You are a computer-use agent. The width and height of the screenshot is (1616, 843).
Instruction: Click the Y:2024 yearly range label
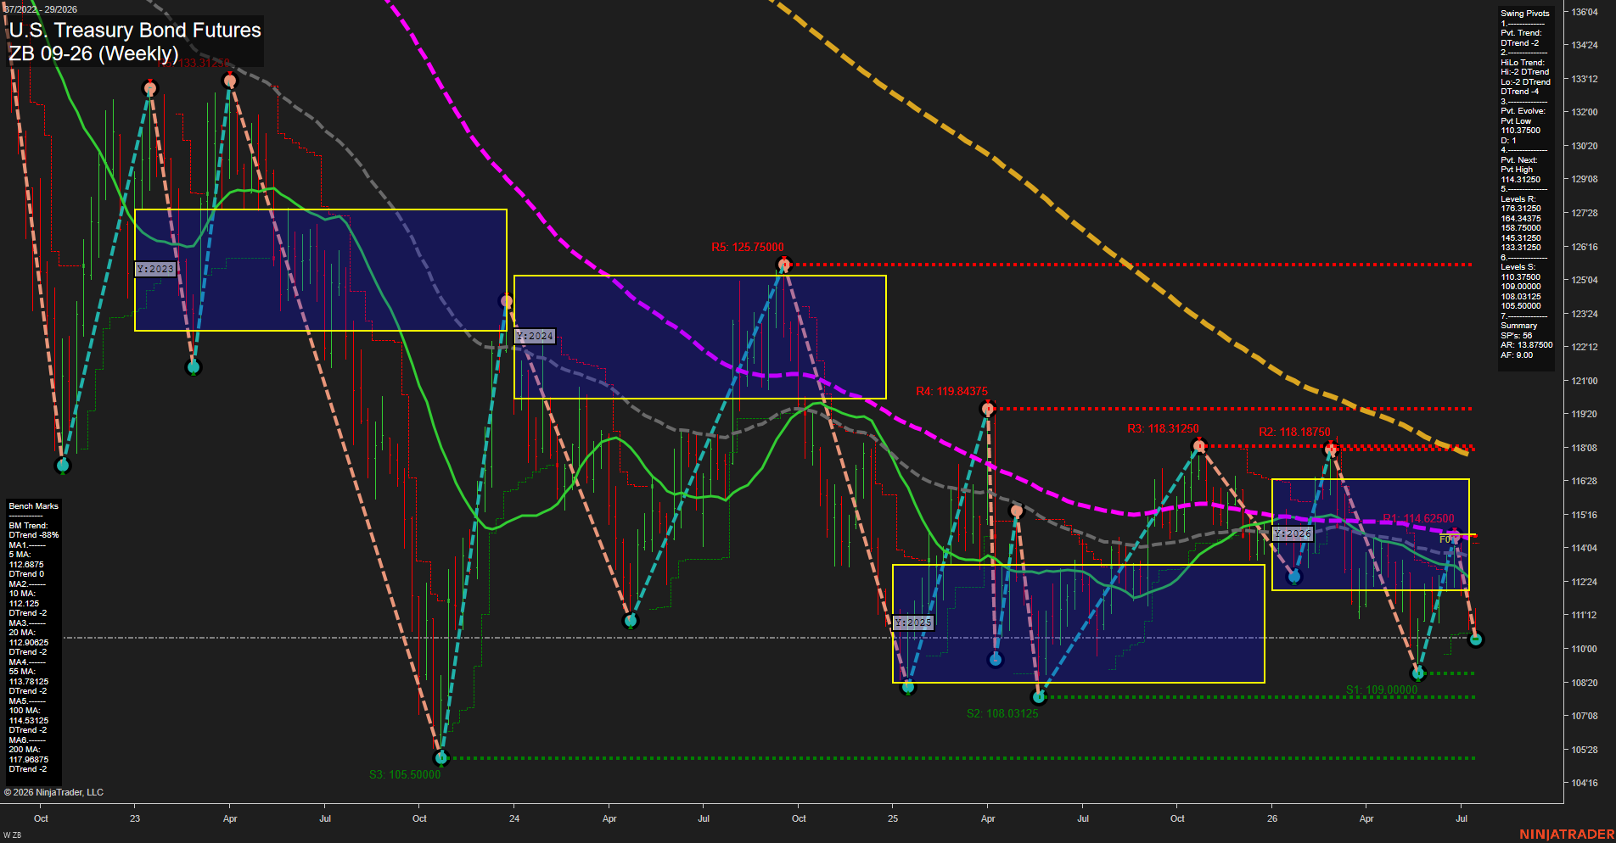535,337
